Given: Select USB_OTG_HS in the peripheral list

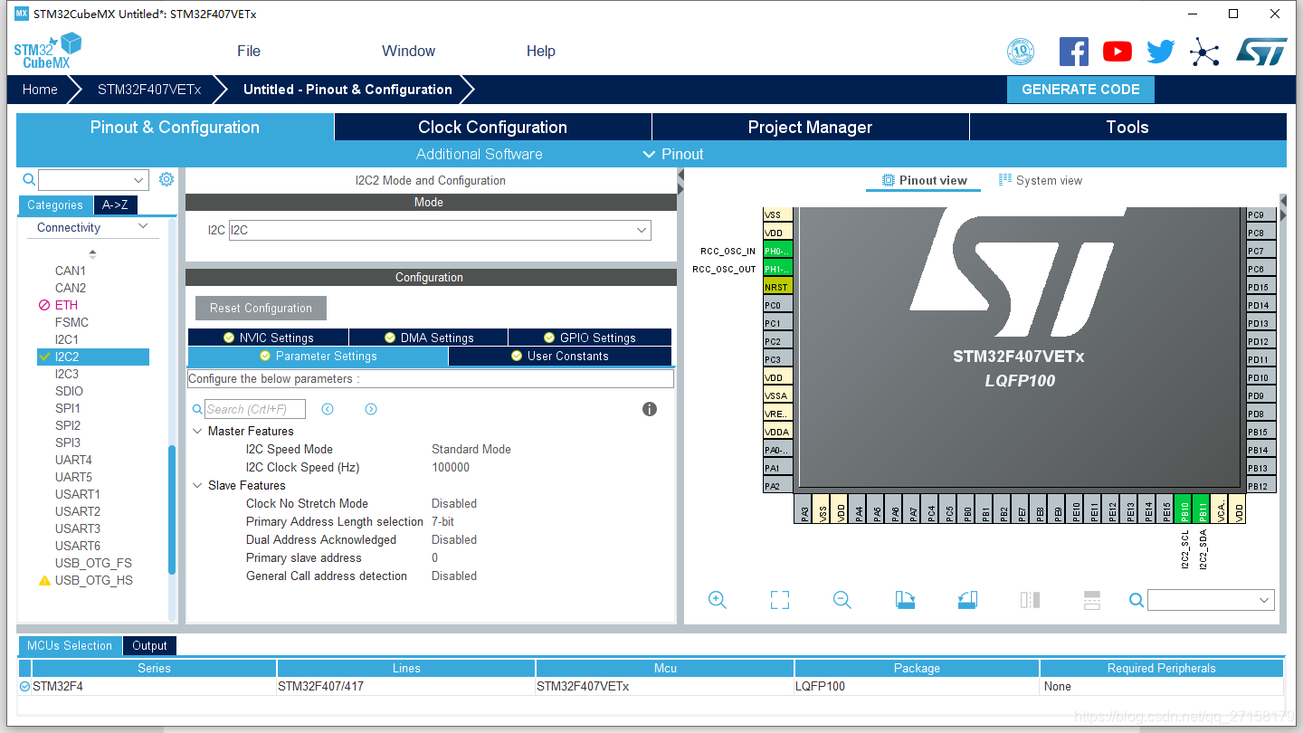Looking at the screenshot, I should [94, 580].
